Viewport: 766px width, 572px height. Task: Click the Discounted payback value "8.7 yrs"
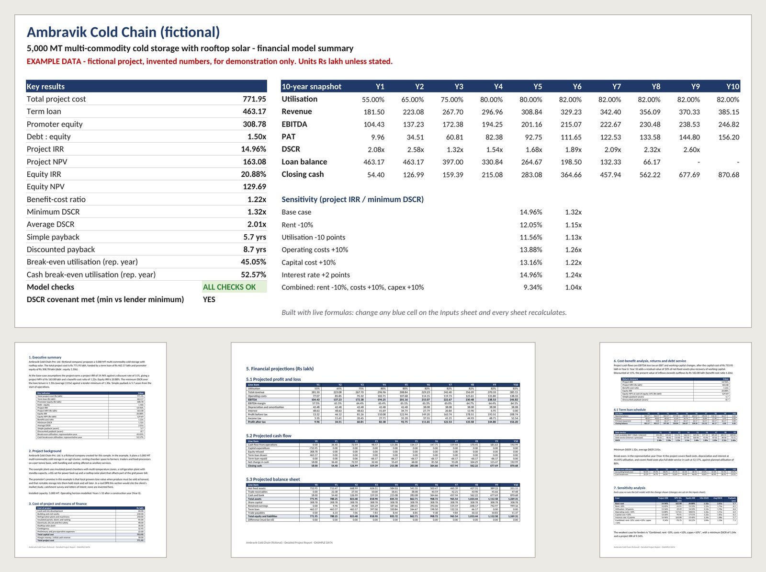tap(255, 249)
